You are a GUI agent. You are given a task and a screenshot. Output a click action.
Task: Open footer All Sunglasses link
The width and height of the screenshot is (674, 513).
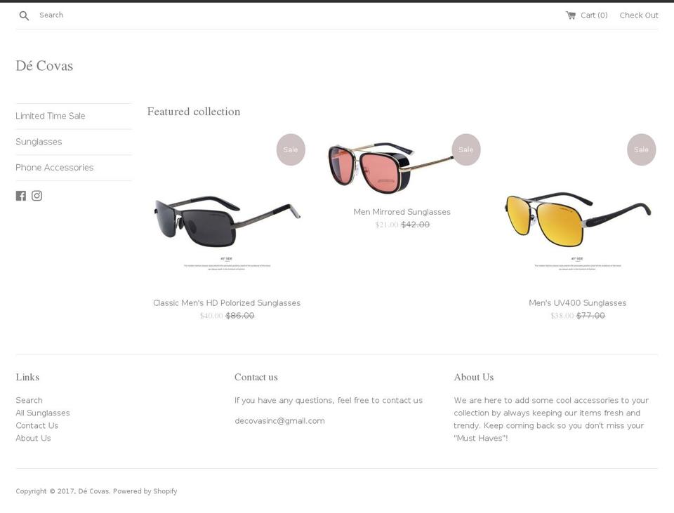[43, 413]
